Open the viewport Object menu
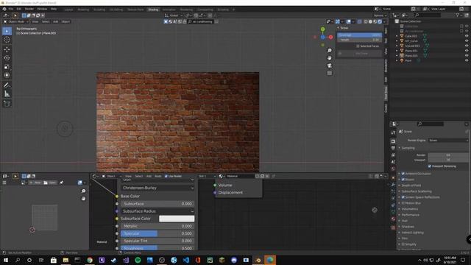This screenshot has height=265, width=471. (x=65, y=21)
